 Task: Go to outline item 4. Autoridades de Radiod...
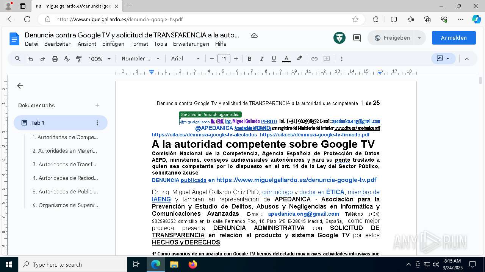click(x=65, y=178)
